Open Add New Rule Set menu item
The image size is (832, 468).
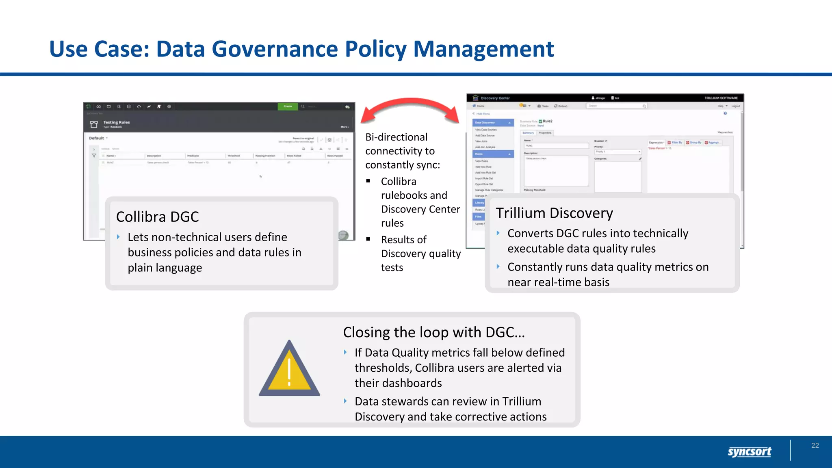click(x=485, y=172)
